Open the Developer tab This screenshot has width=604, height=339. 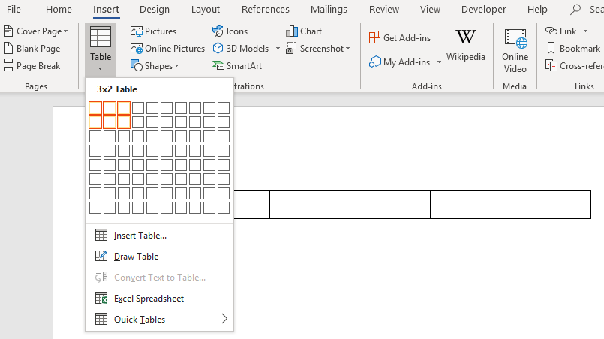click(484, 9)
